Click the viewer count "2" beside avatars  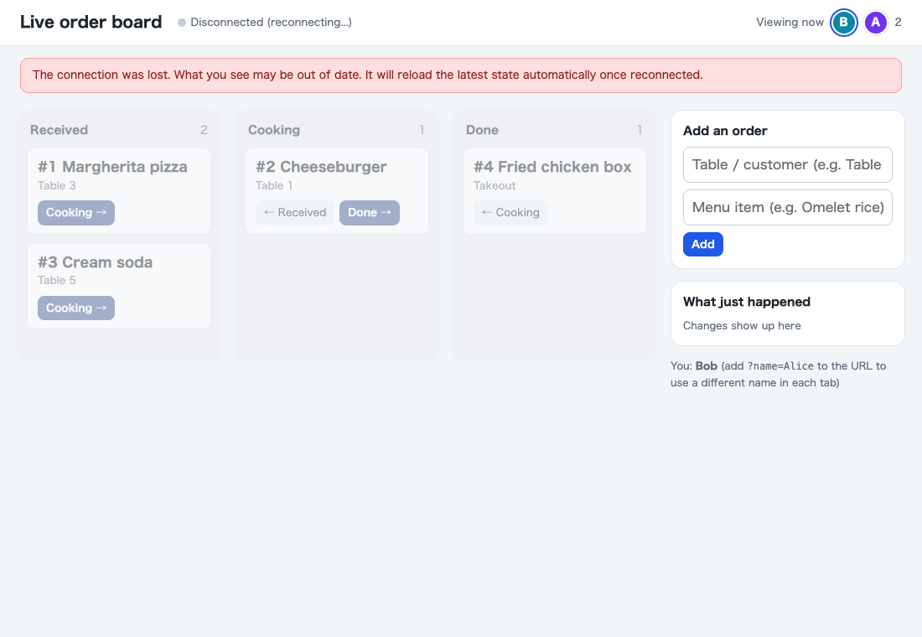898,23
